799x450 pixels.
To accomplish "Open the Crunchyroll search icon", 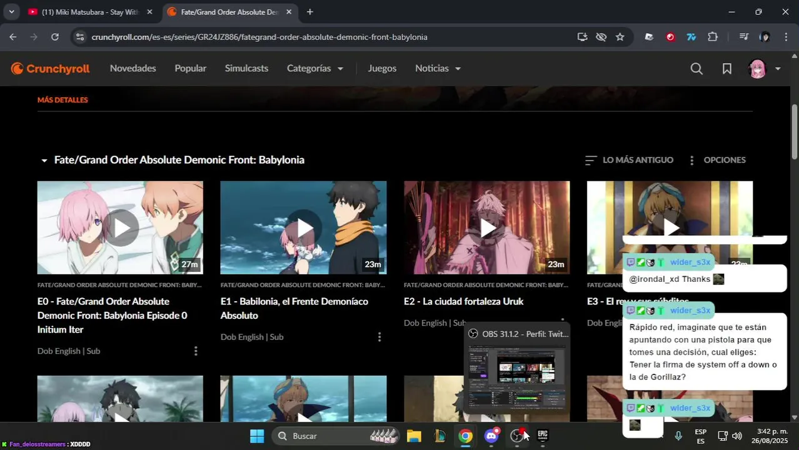I will (696, 69).
